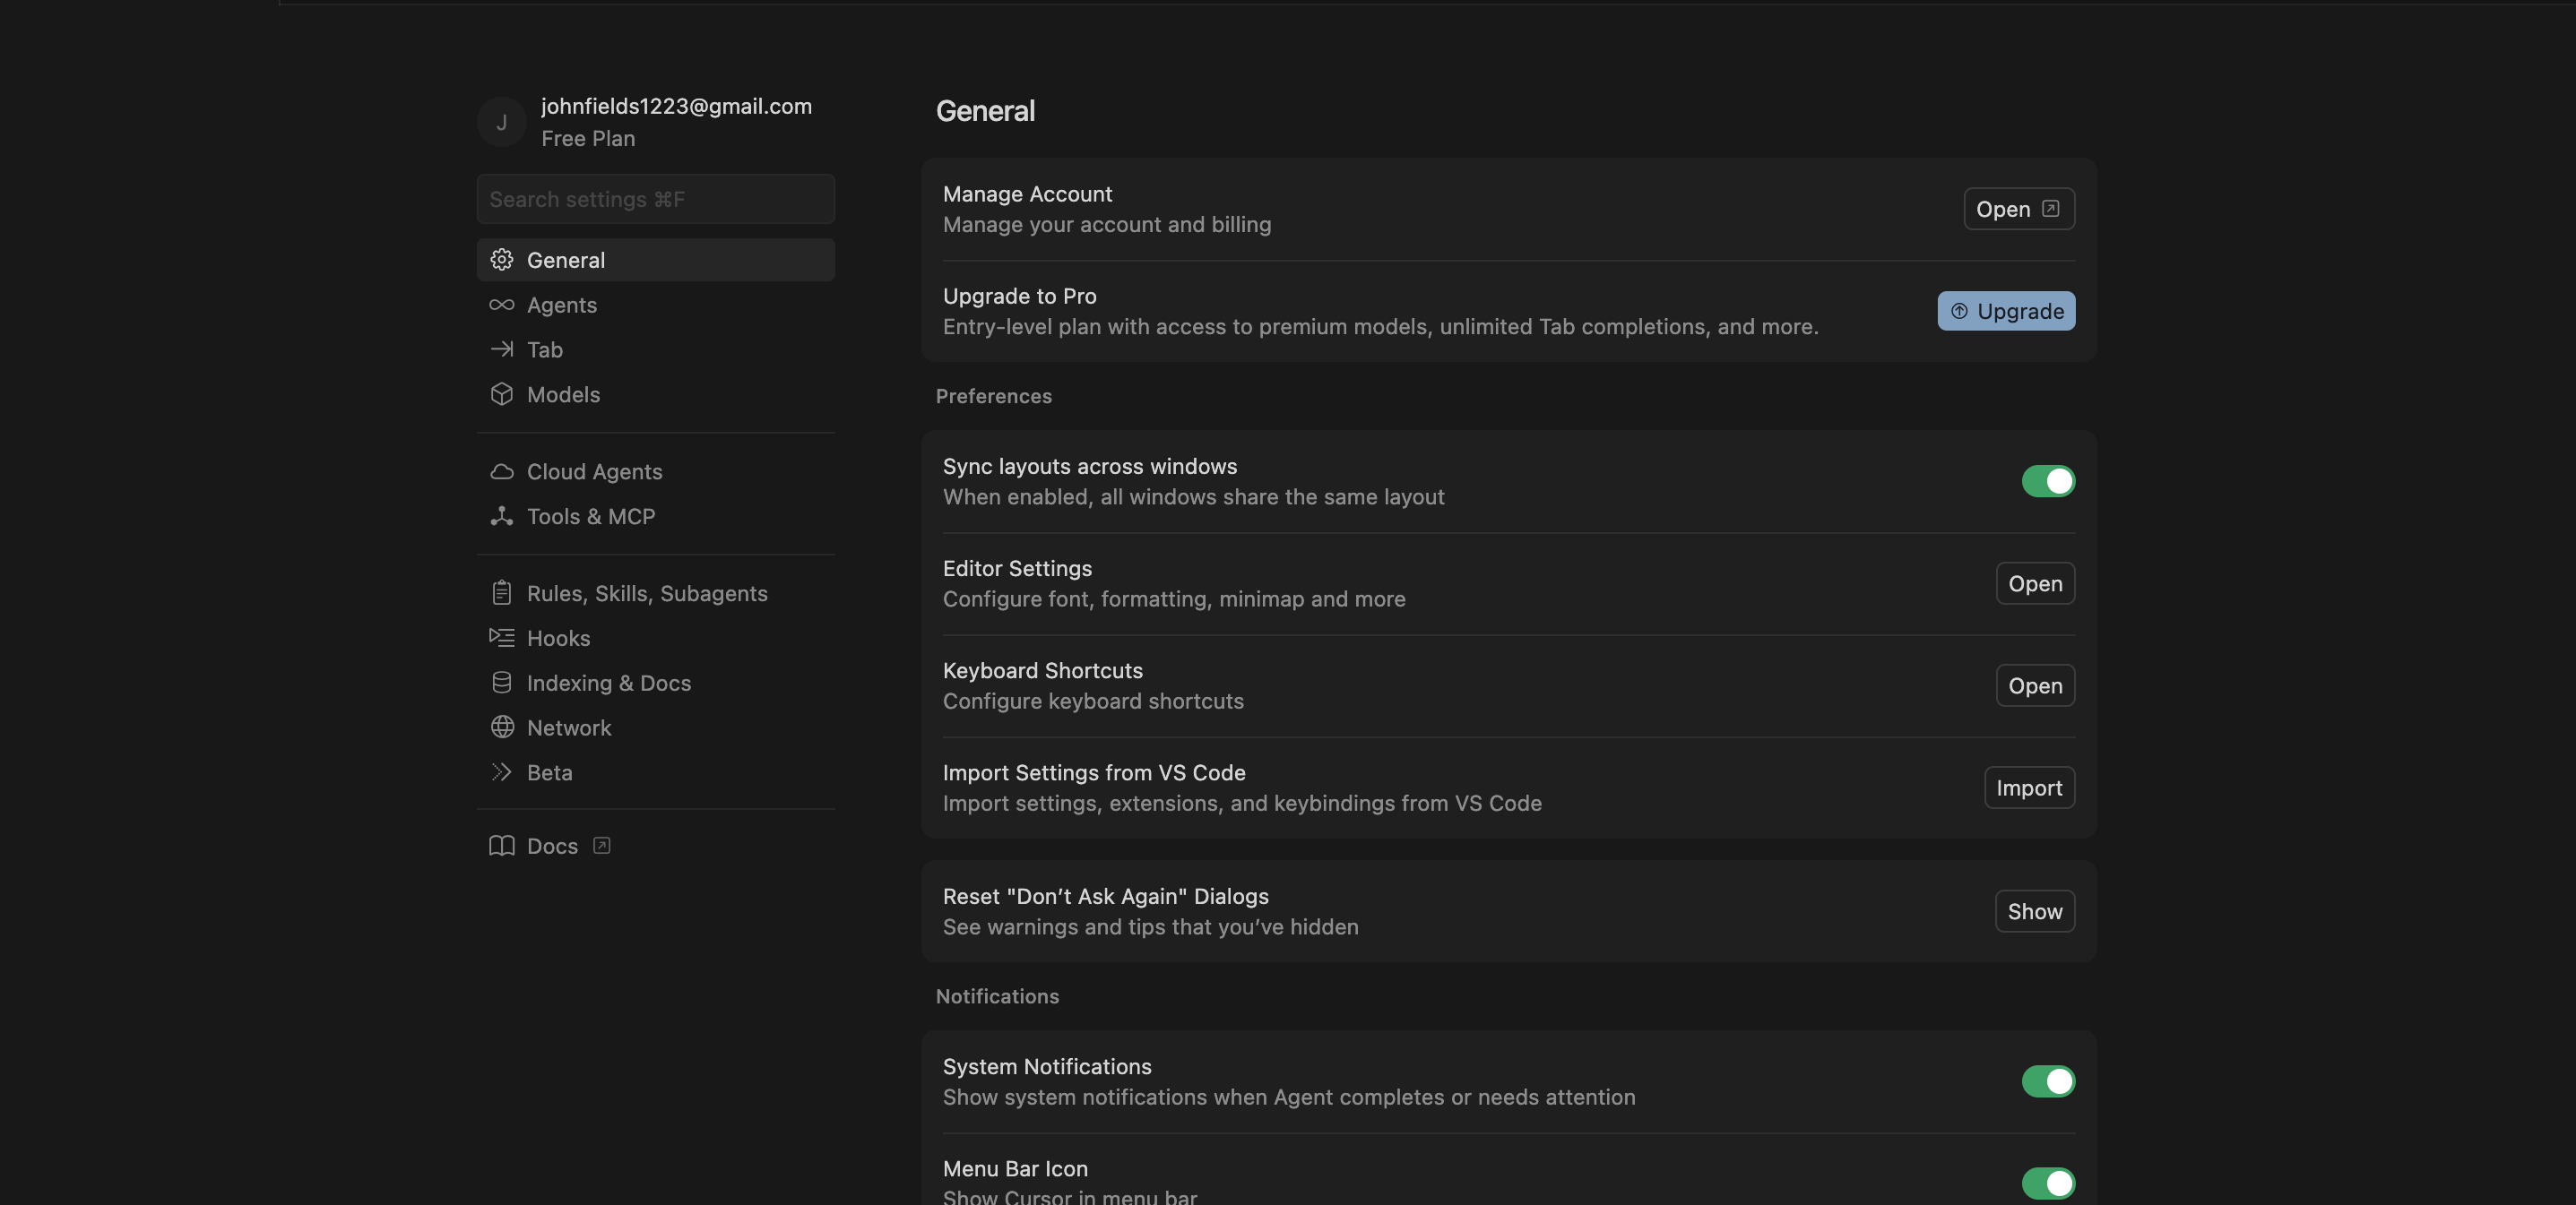Open Rules, Skills, Subagents settings section
This screenshot has height=1205, width=2576.
[x=646, y=593]
